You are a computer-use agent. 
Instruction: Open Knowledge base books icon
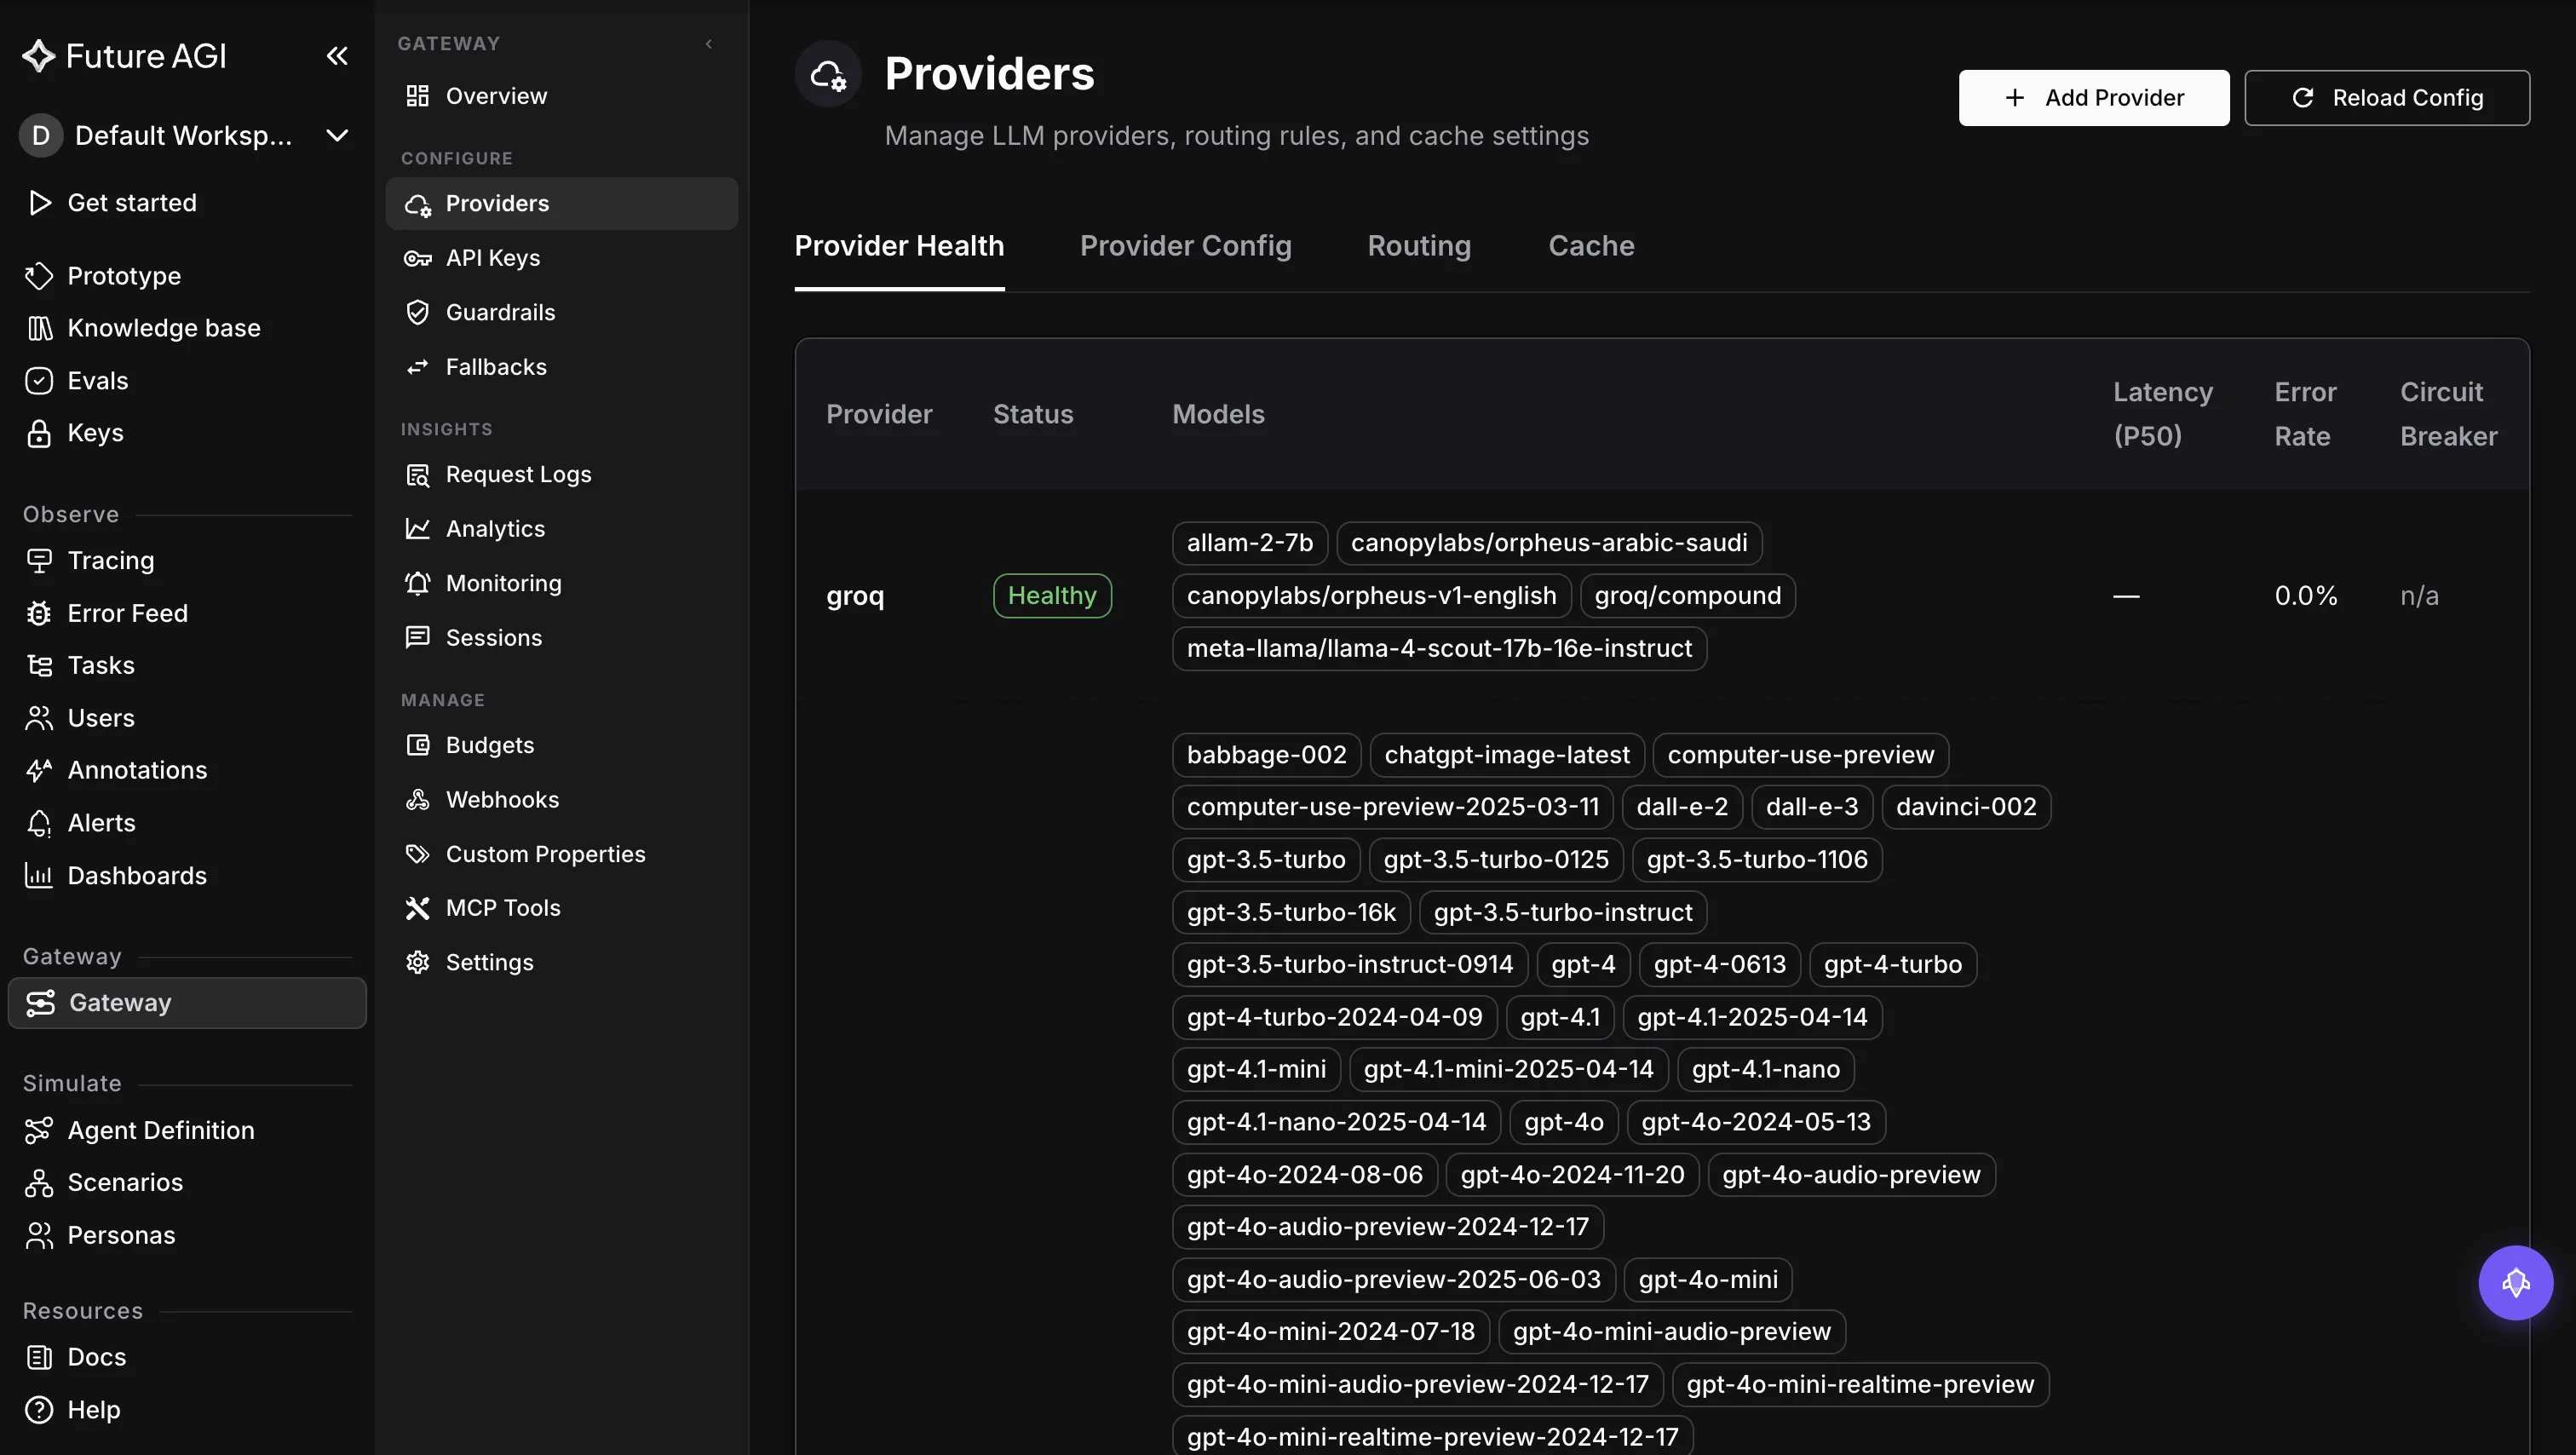coord(39,328)
